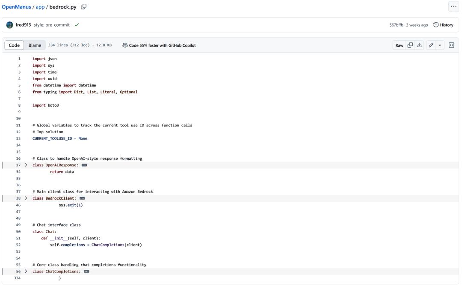This screenshot has height=287, width=462.
Task: Expand class OpenAIResponse chevron
Action: 26,165
